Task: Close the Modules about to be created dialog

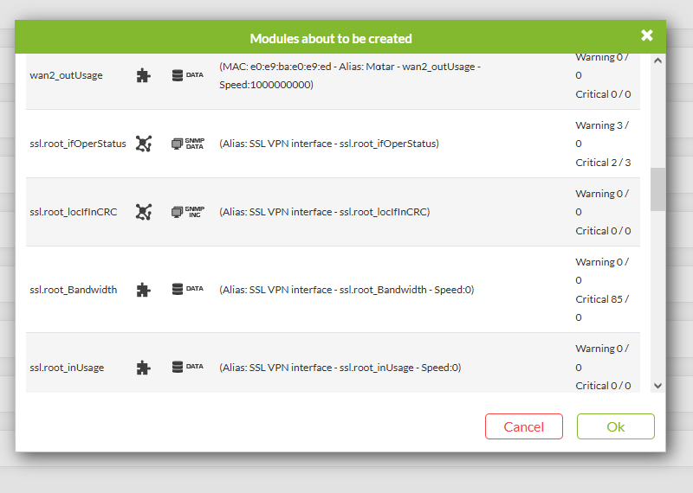Action: click(x=647, y=35)
